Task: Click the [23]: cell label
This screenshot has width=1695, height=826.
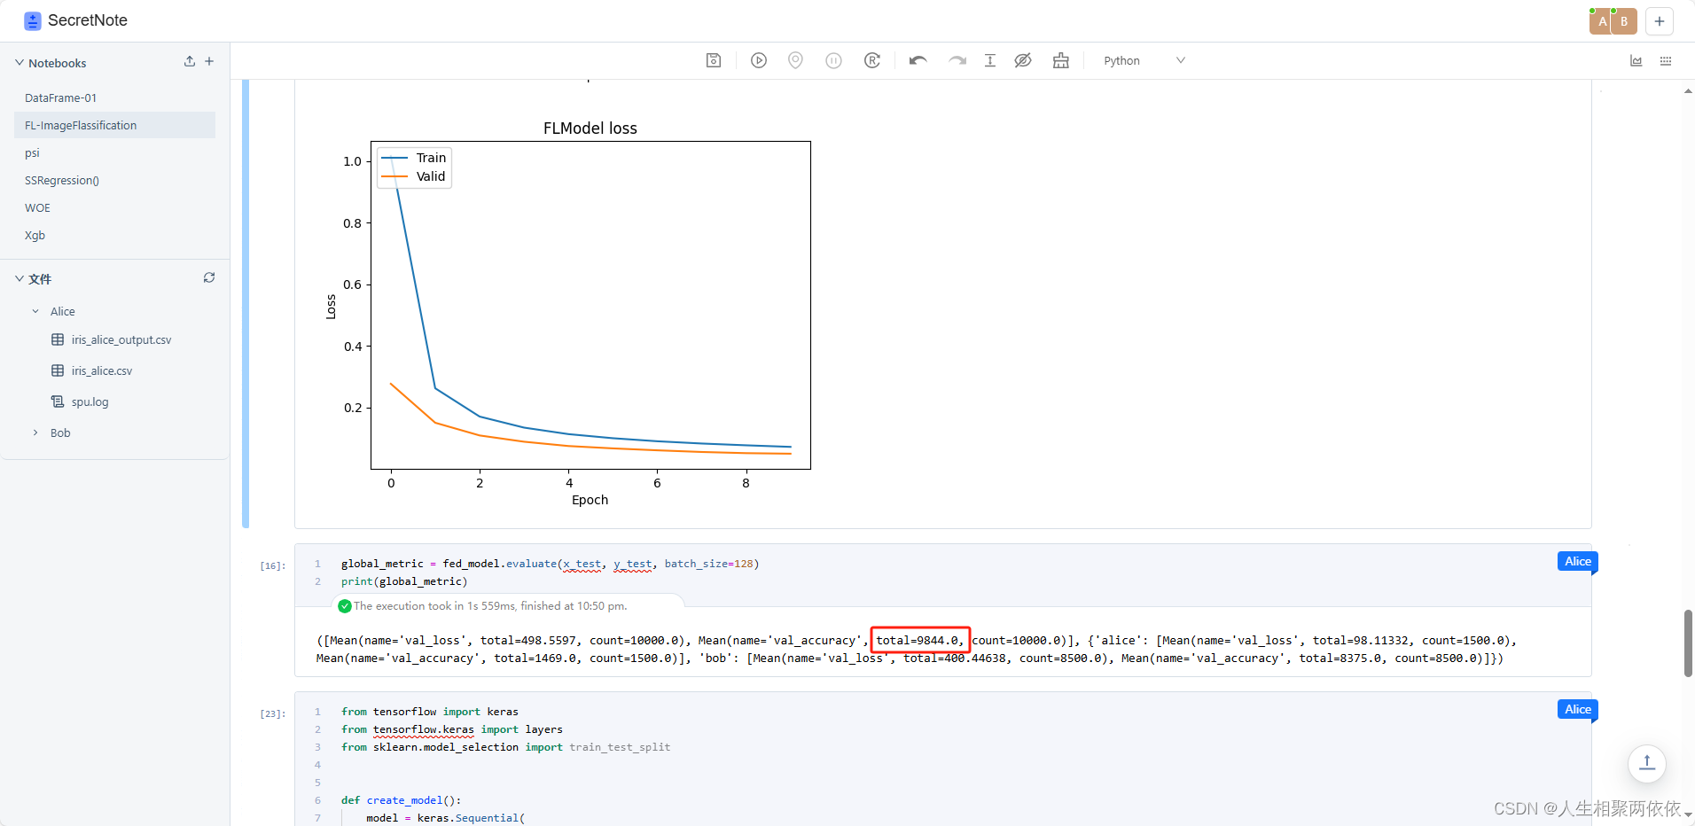Action: [273, 713]
